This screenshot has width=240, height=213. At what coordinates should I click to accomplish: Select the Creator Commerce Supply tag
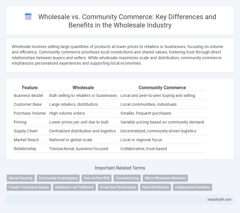click(x=29, y=187)
